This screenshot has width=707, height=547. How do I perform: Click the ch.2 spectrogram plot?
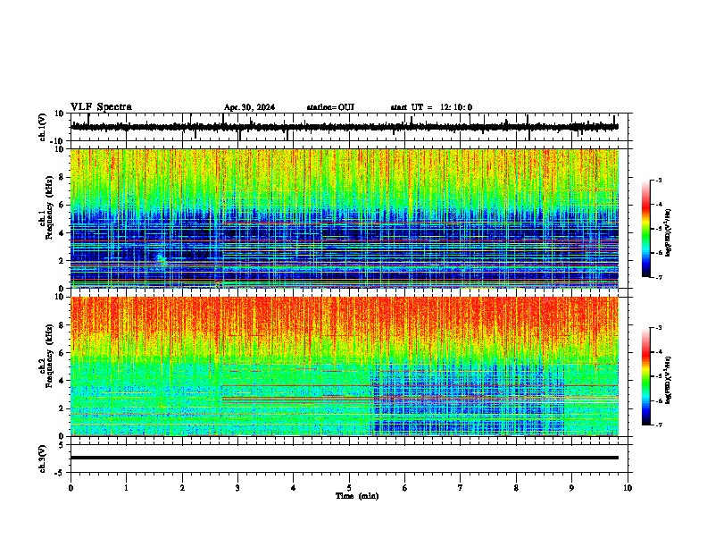click(x=345, y=366)
